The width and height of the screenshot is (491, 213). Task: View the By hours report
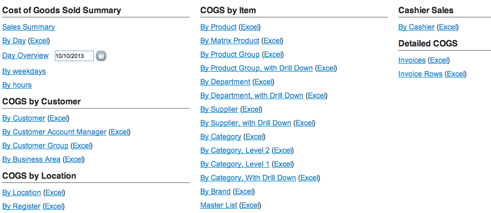tap(17, 85)
